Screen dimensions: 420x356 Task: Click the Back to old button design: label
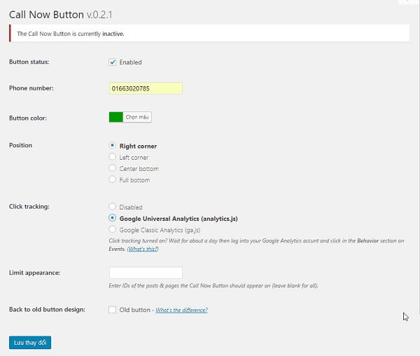[47, 310]
